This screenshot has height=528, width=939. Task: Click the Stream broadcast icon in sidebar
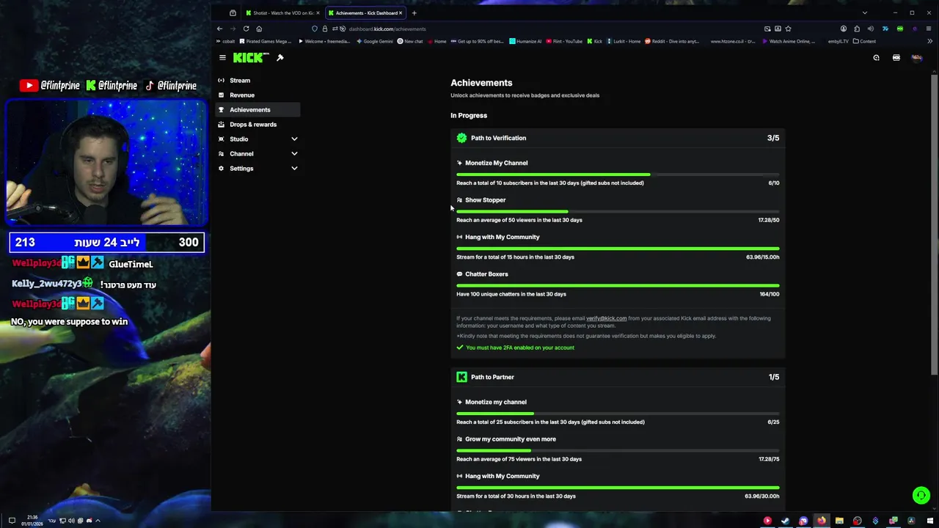221,81
